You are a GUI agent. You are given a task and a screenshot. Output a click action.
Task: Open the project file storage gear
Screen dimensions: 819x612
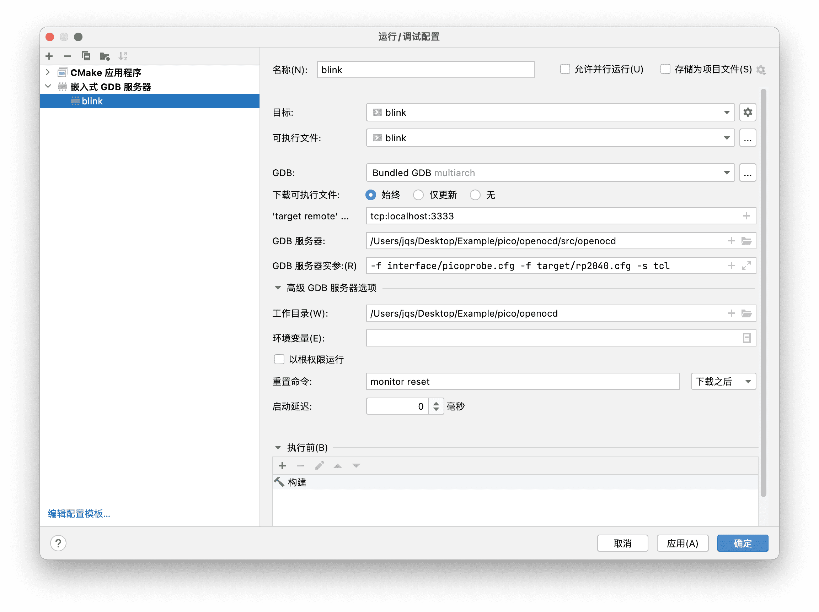(x=761, y=70)
